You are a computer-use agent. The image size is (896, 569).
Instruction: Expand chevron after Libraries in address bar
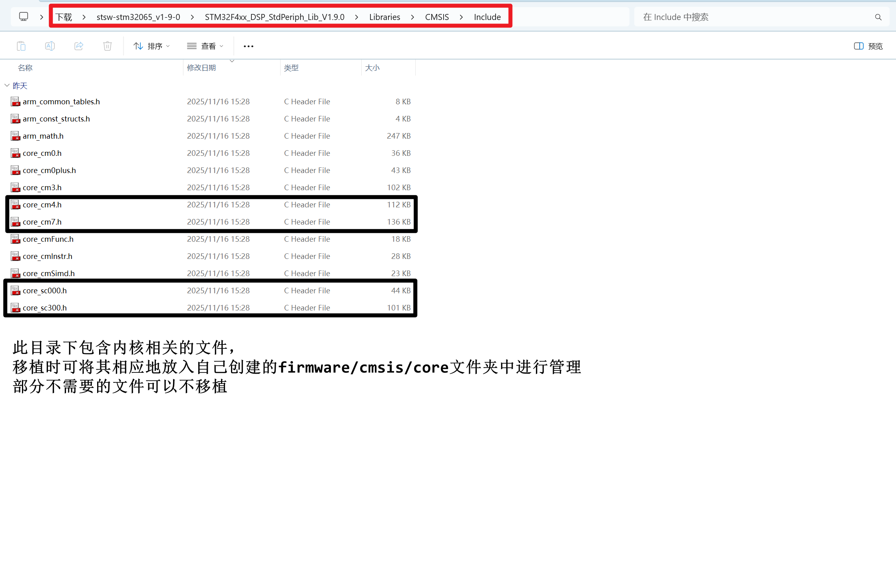(x=412, y=17)
